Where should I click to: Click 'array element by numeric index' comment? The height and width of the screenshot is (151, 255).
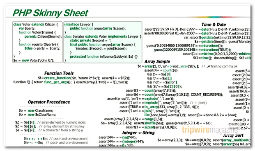(x=62, y=122)
